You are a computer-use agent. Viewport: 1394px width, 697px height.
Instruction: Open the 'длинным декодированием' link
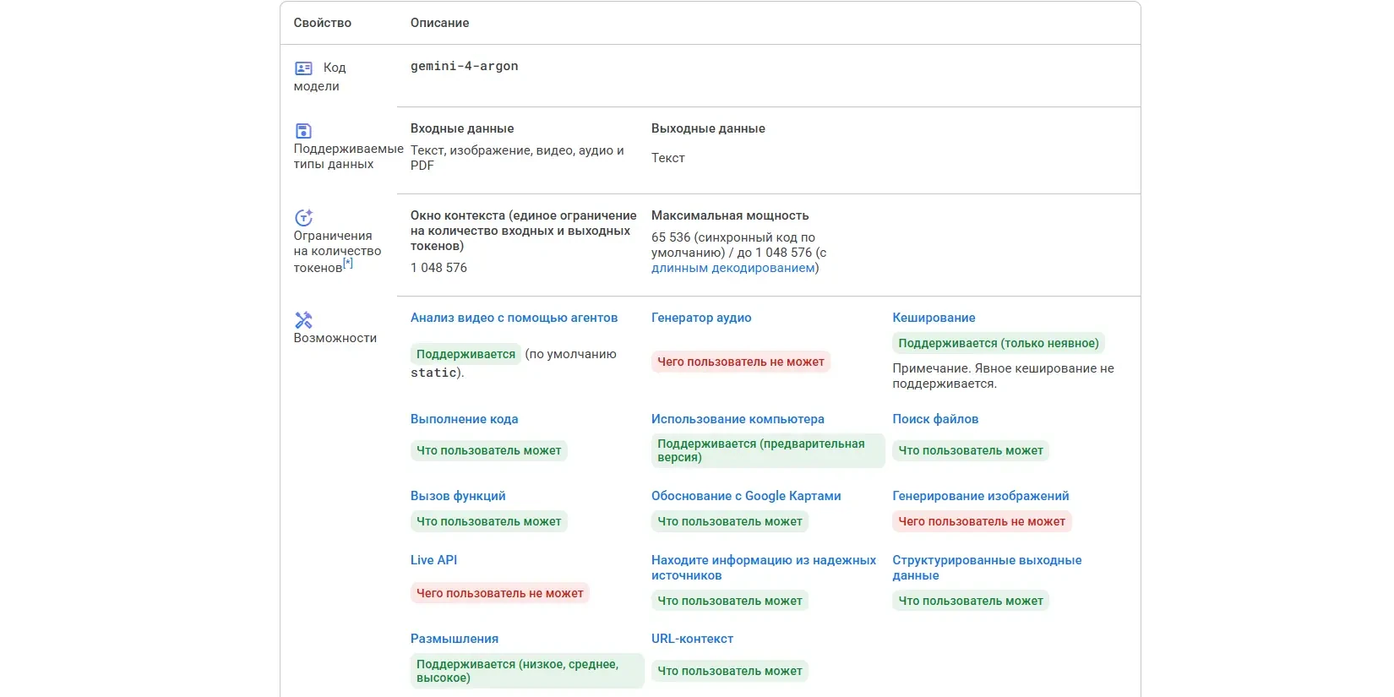pyautogui.click(x=733, y=268)
